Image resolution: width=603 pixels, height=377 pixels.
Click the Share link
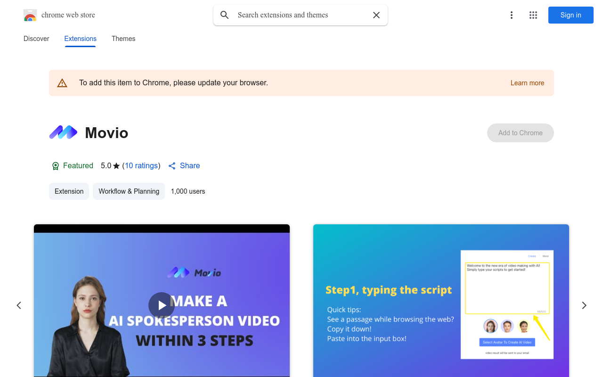tap(190, 166)
